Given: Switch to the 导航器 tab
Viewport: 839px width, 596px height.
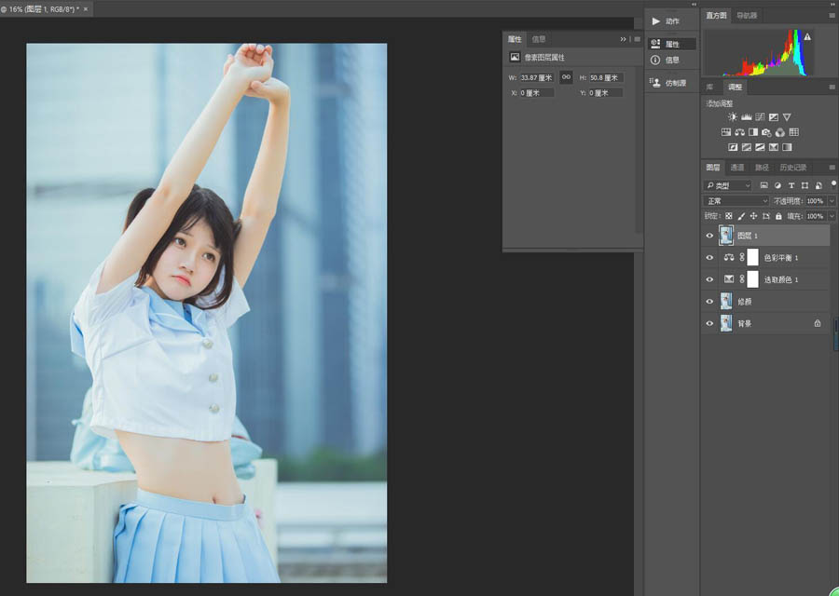Looking at the screenshot, I should (x=748, y=16).
